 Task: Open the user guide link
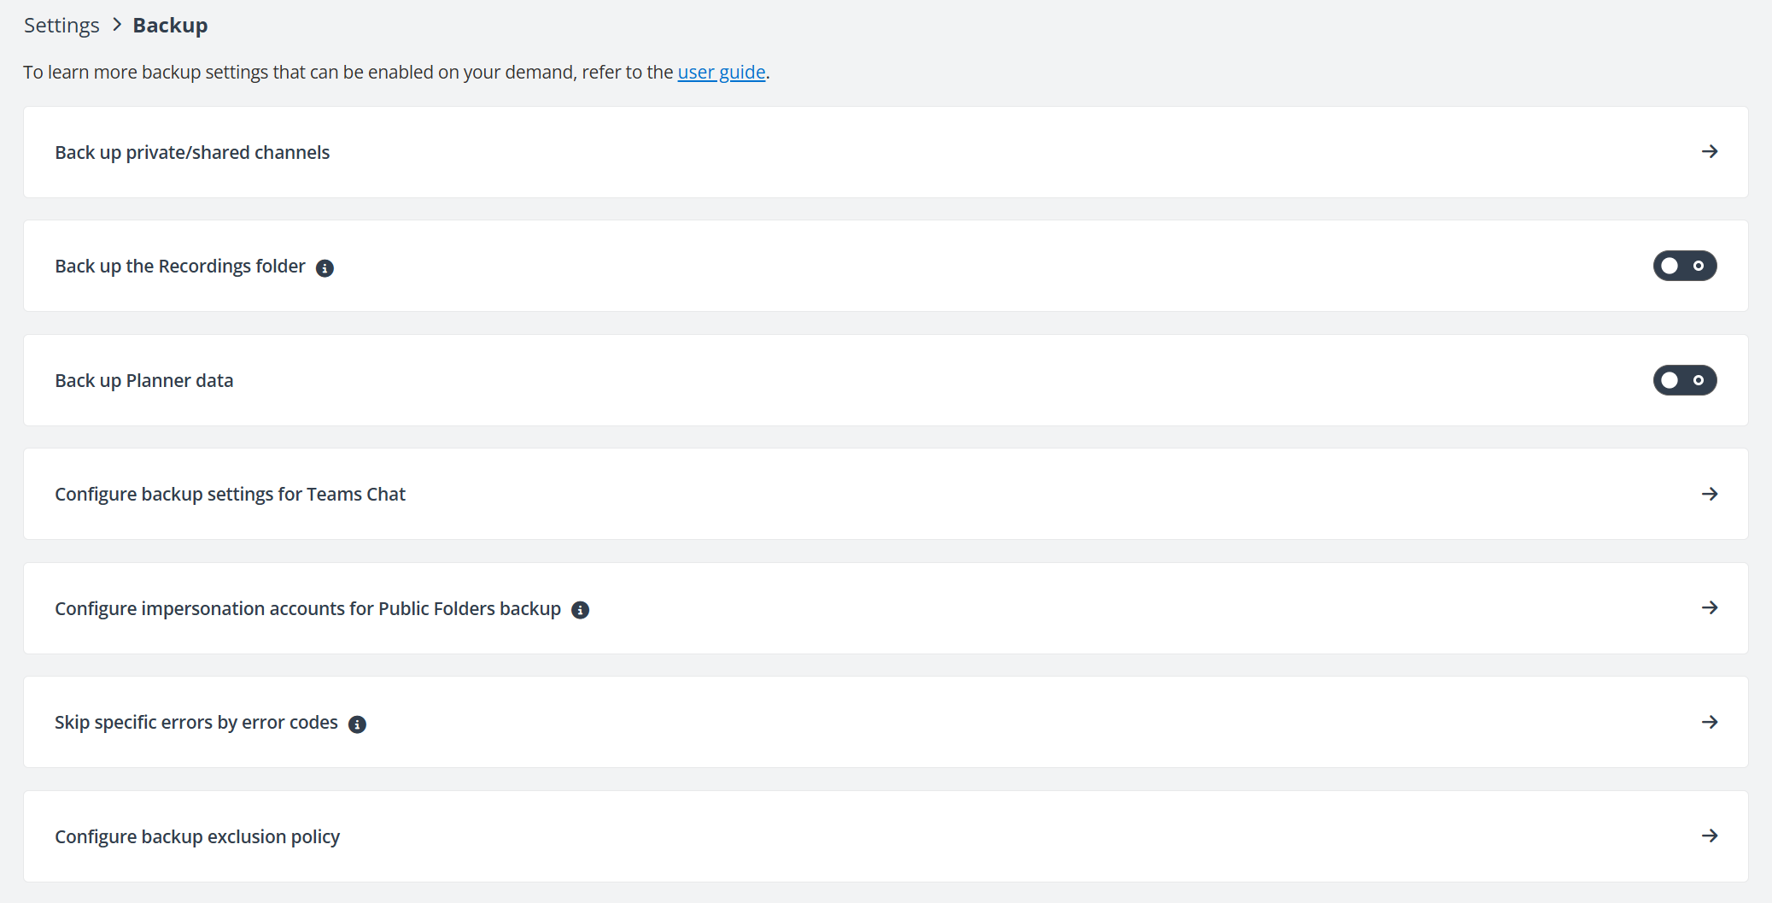pyautogui.click(x=722, y=72)
